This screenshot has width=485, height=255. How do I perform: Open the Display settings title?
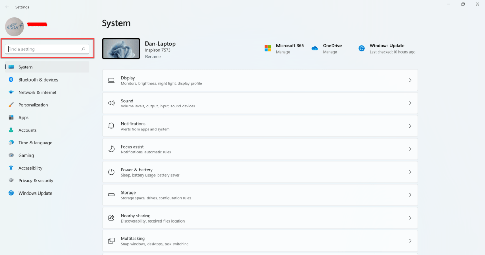(x=128, y=78)
